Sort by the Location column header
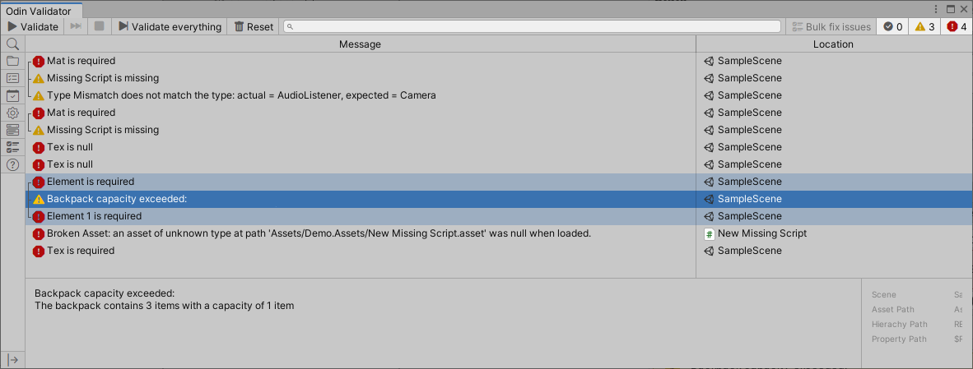Screen dimensions: 973x369 point(833,44)
